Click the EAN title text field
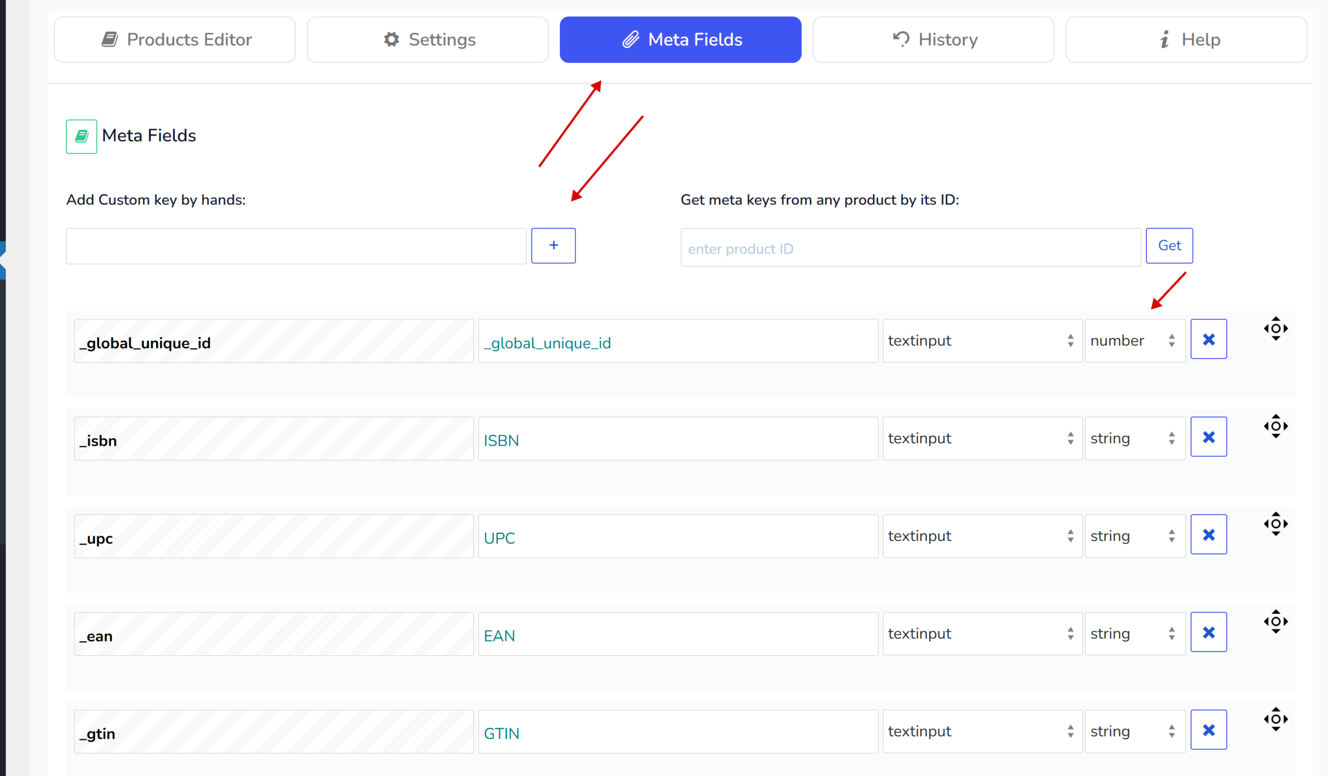 coord(677,634)
